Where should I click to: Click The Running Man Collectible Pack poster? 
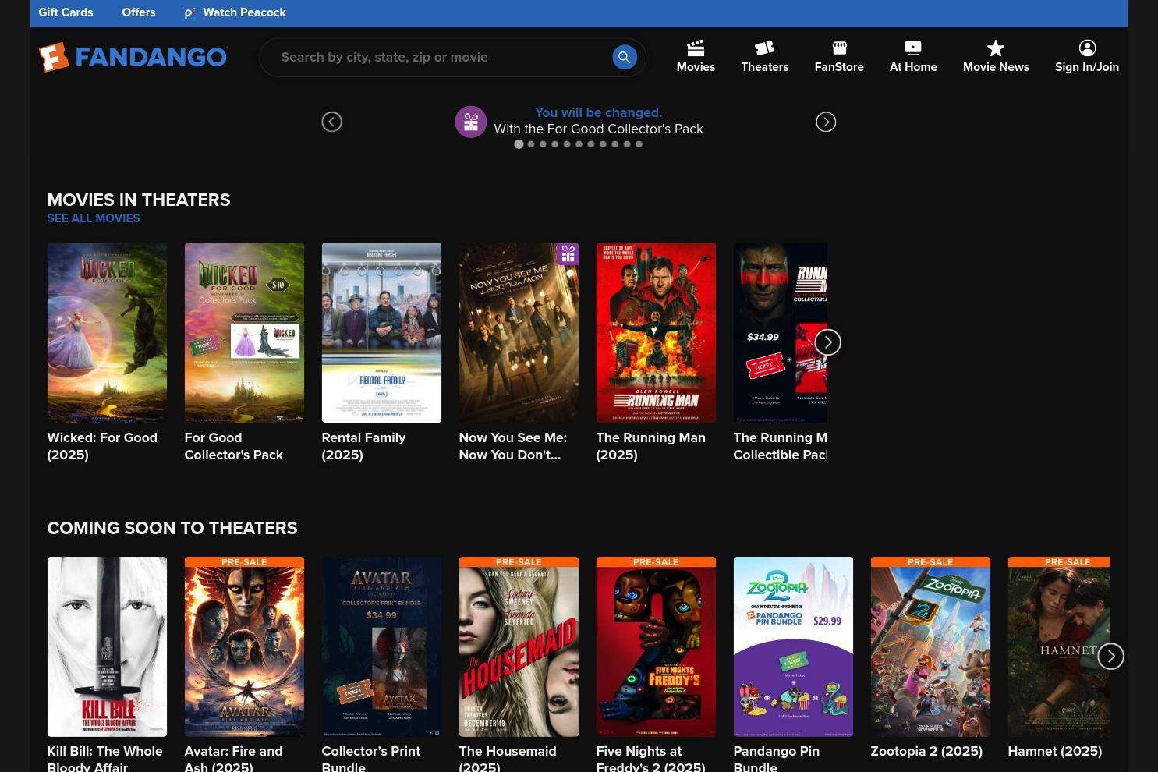[x=781, y=333]
